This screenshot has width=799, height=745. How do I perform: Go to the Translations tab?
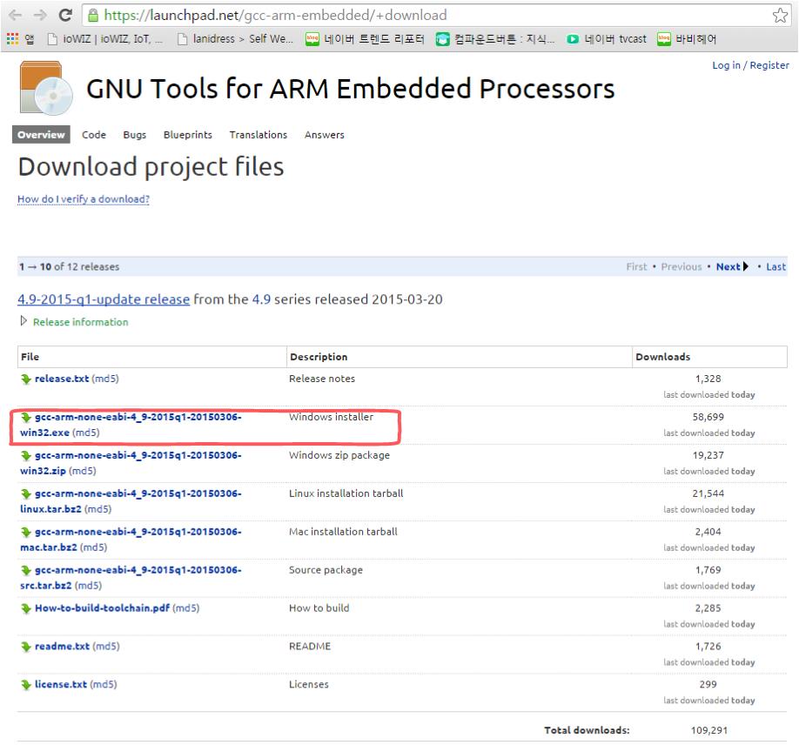click(258, 135)
